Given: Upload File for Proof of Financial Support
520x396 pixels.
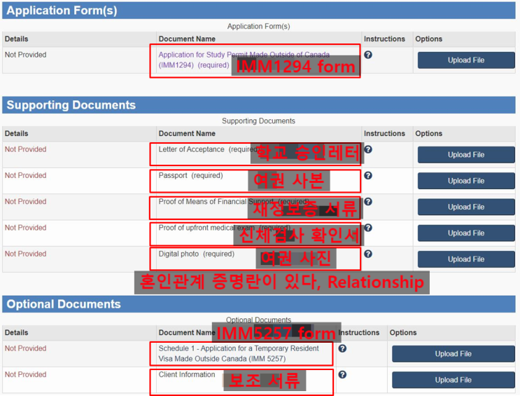Looking at the screenshot, I should (x=466, y=207).
